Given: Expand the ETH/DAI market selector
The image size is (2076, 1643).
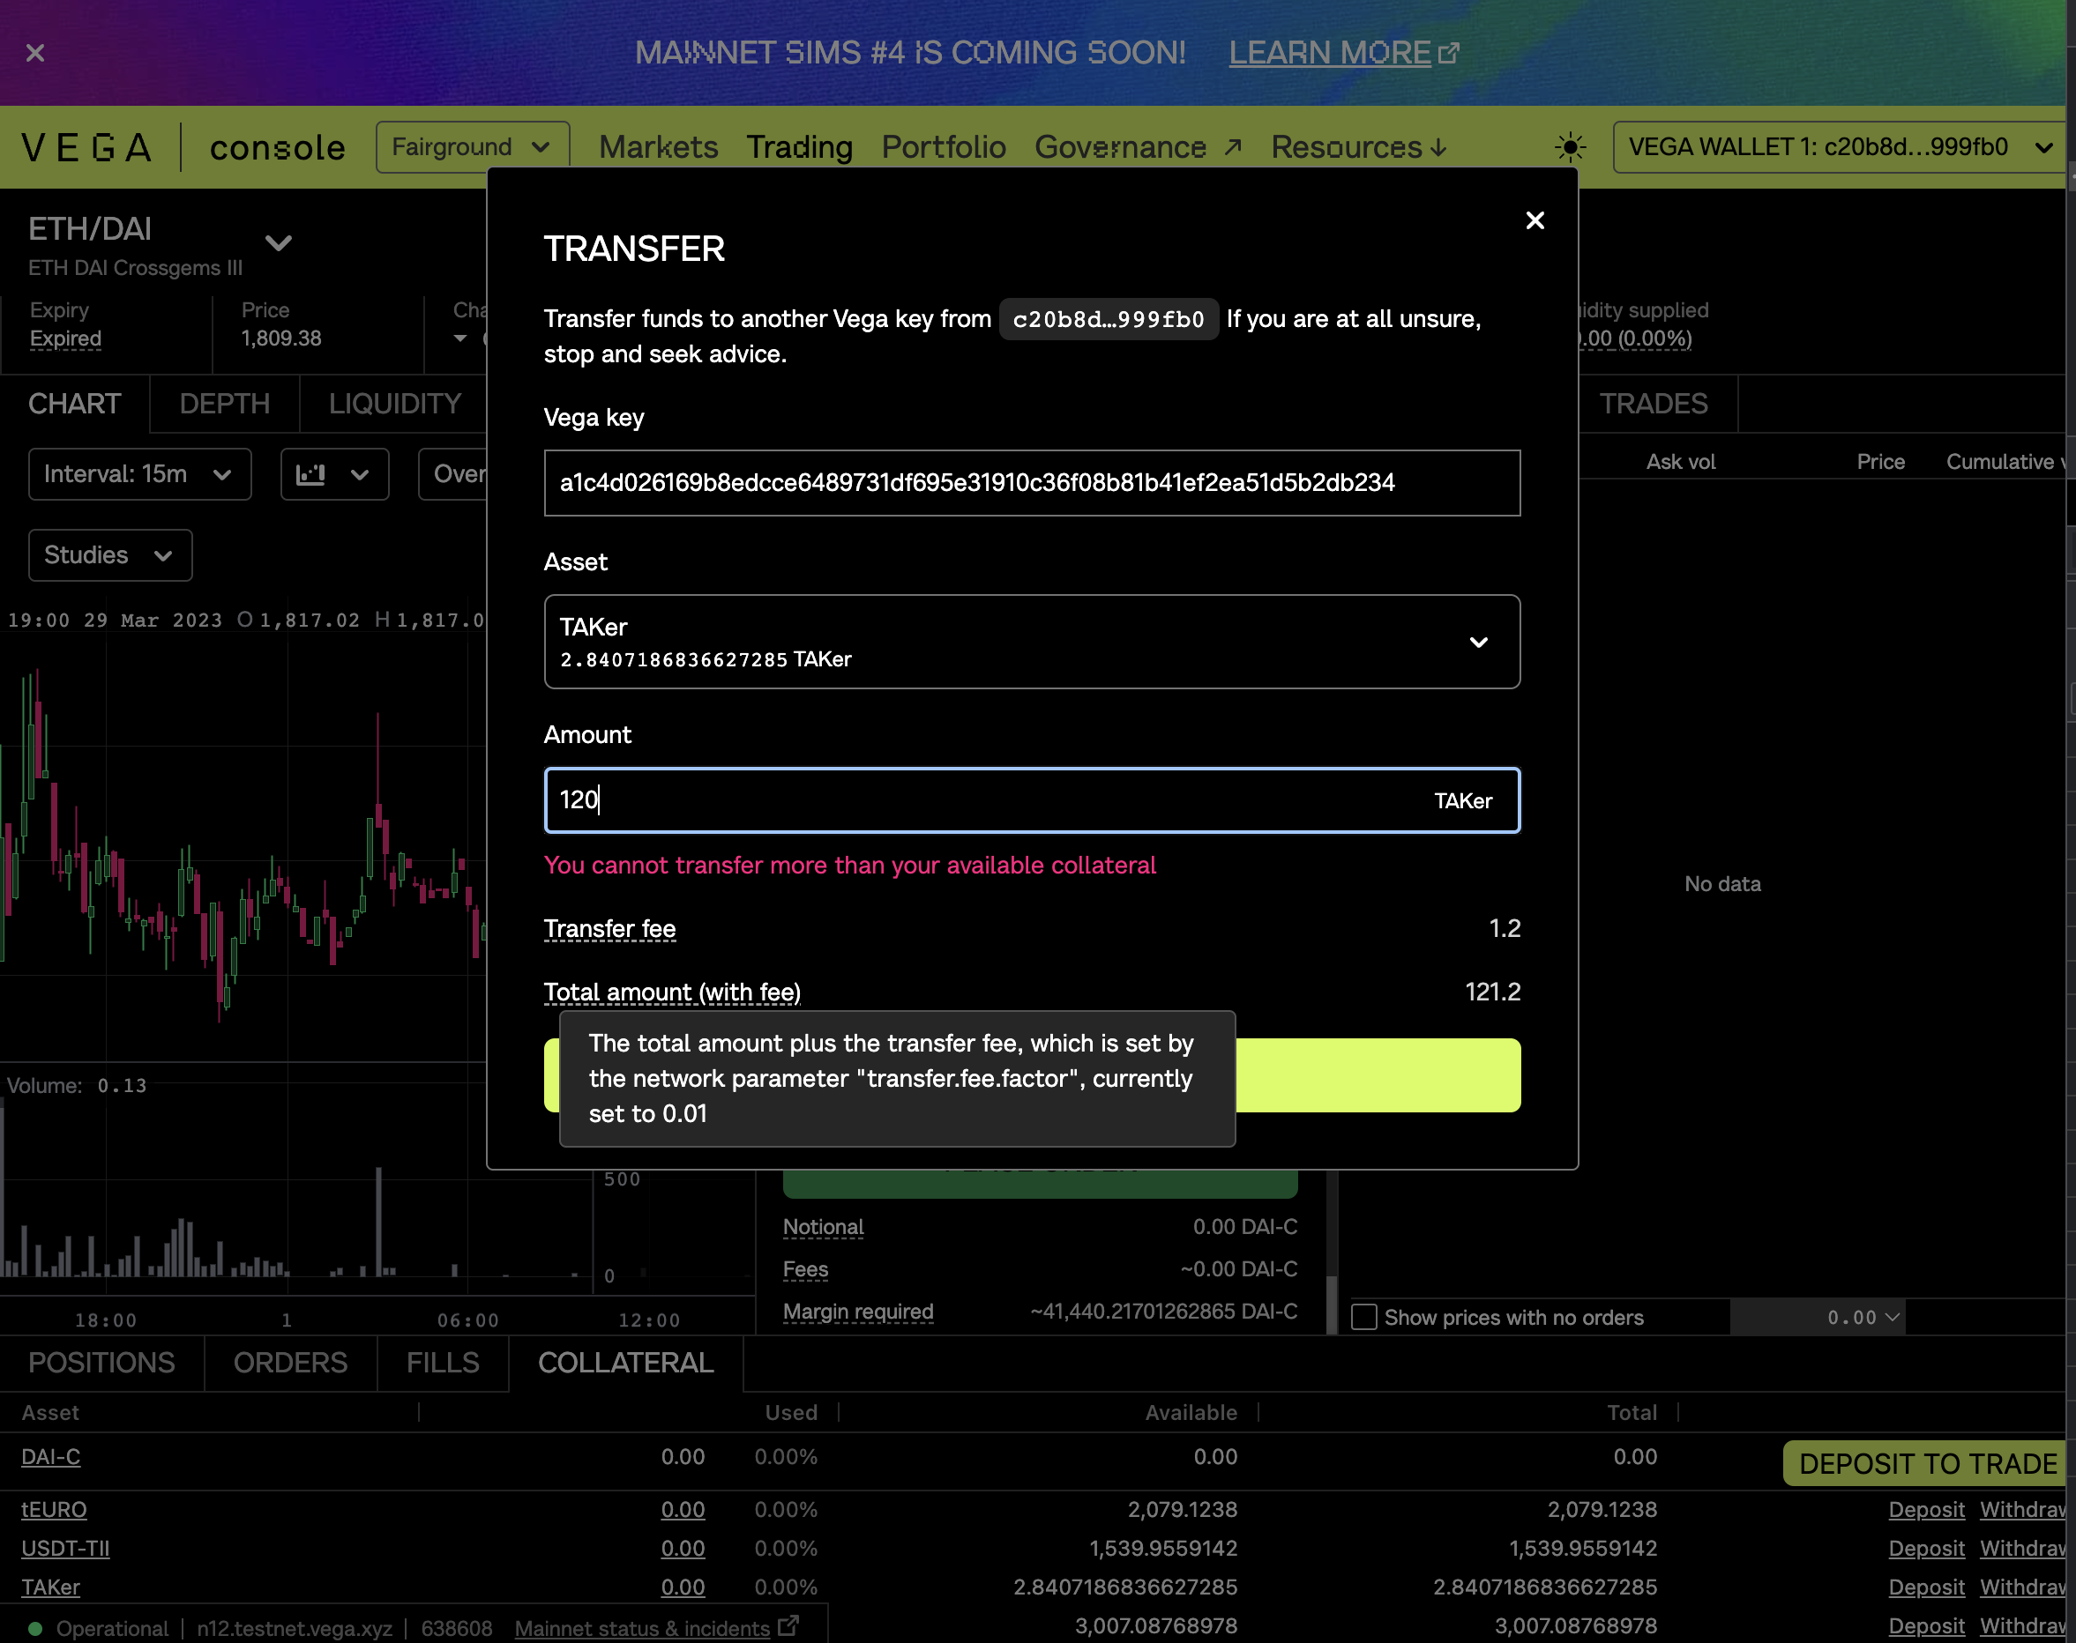Looking at the screenshot, I should [278, 242].
